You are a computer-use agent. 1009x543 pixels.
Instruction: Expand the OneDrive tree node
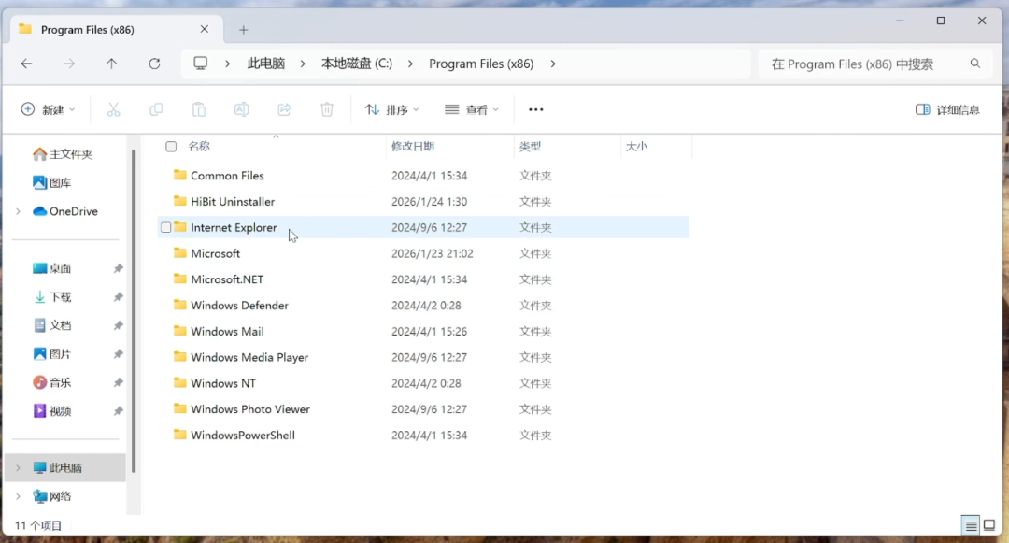point(18,211)
